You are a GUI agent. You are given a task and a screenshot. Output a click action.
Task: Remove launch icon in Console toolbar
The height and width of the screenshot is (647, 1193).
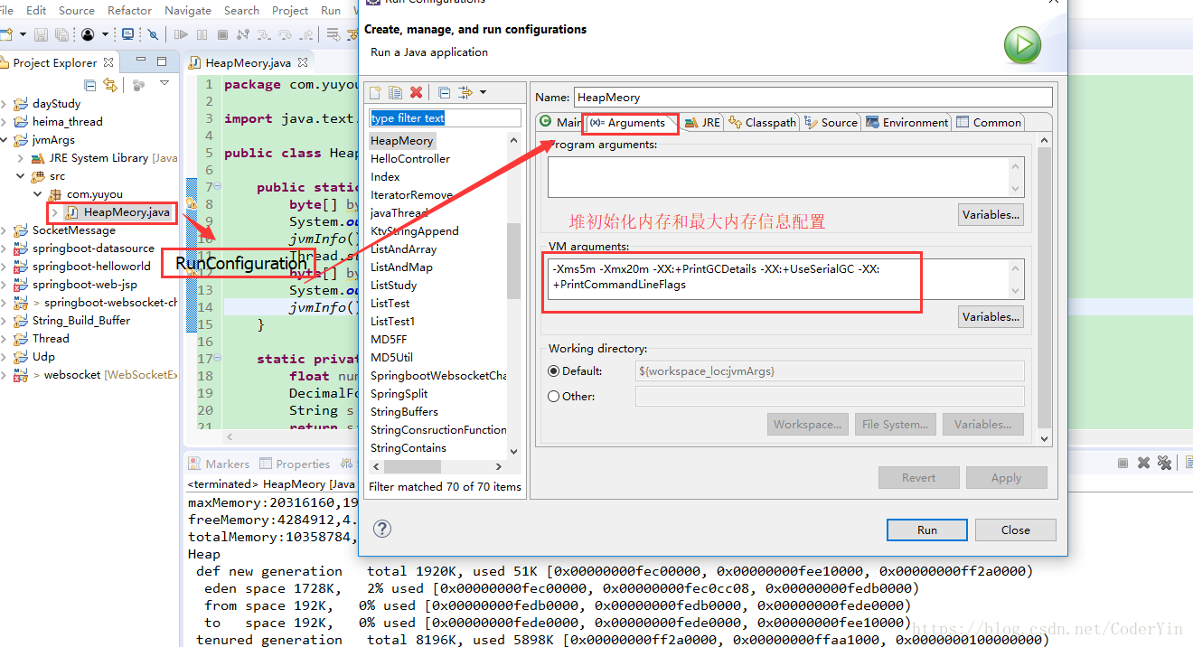tap(1143, 463)
